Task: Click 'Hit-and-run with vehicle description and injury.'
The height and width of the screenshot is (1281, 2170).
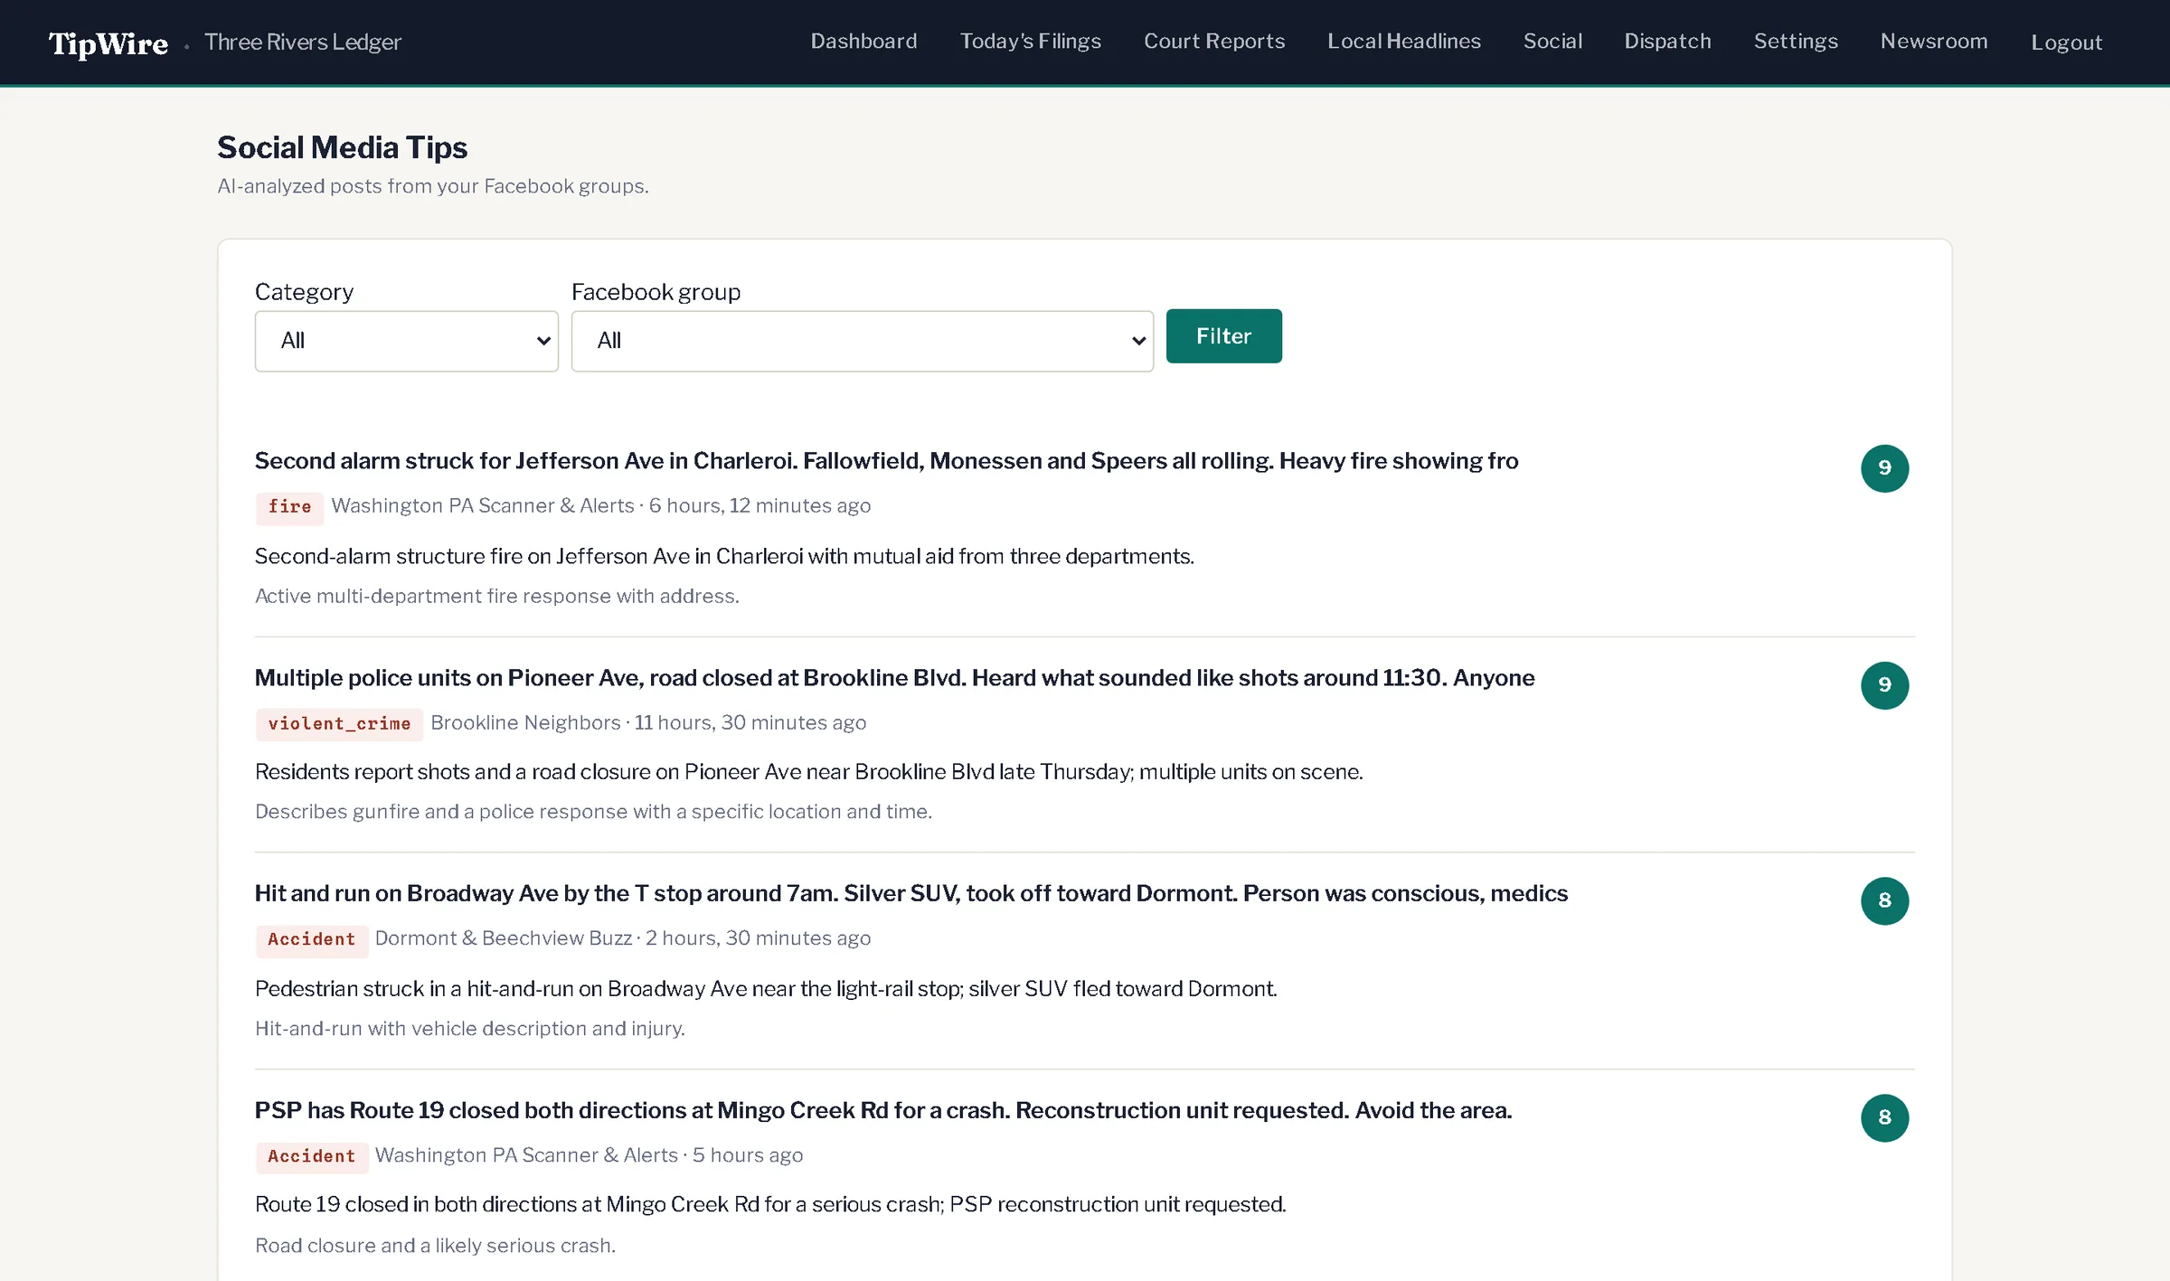Action: (x=470, y=1029)
